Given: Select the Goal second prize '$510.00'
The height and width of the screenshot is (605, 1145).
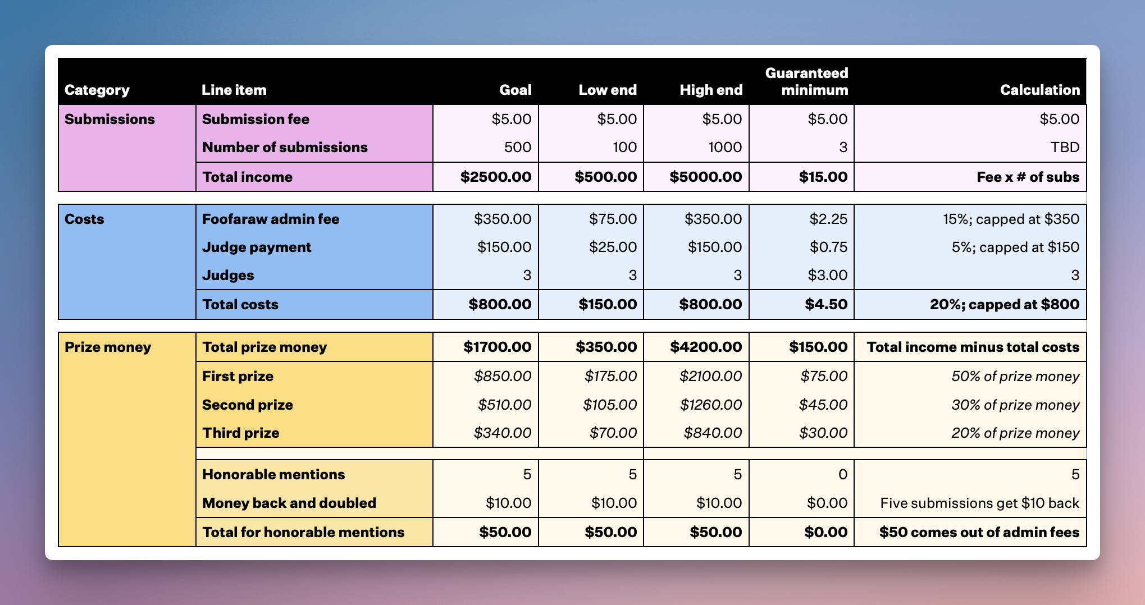Looking at the screenshot, I should tap(504, 405).
